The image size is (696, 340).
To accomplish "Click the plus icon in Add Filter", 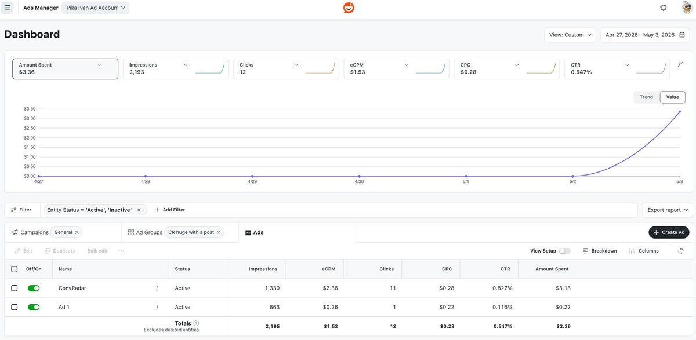I will (x=157, y=210).
